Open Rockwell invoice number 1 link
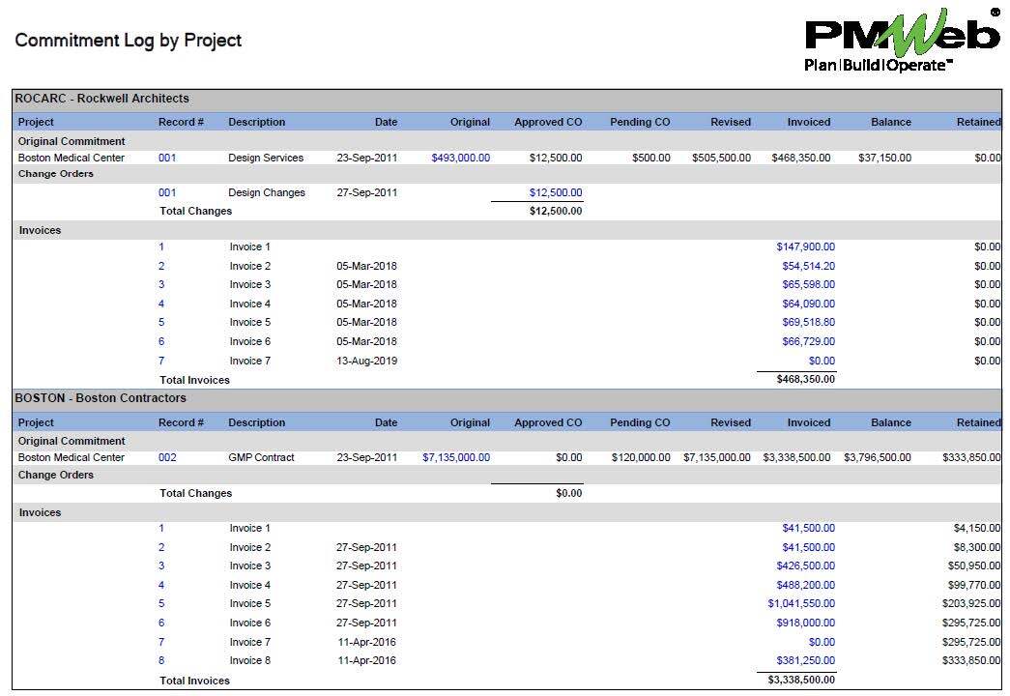 tap(161, 246)
